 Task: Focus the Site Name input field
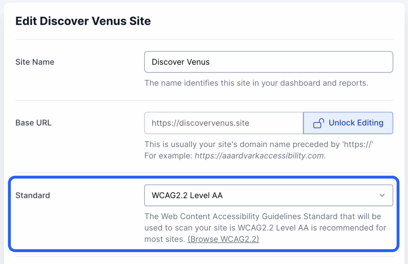click(269, 62)
